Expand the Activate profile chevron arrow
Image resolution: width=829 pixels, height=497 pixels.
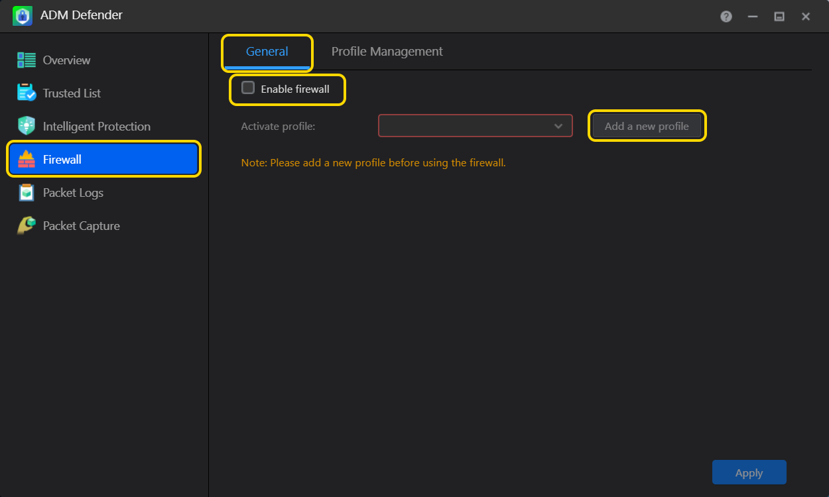558,126
